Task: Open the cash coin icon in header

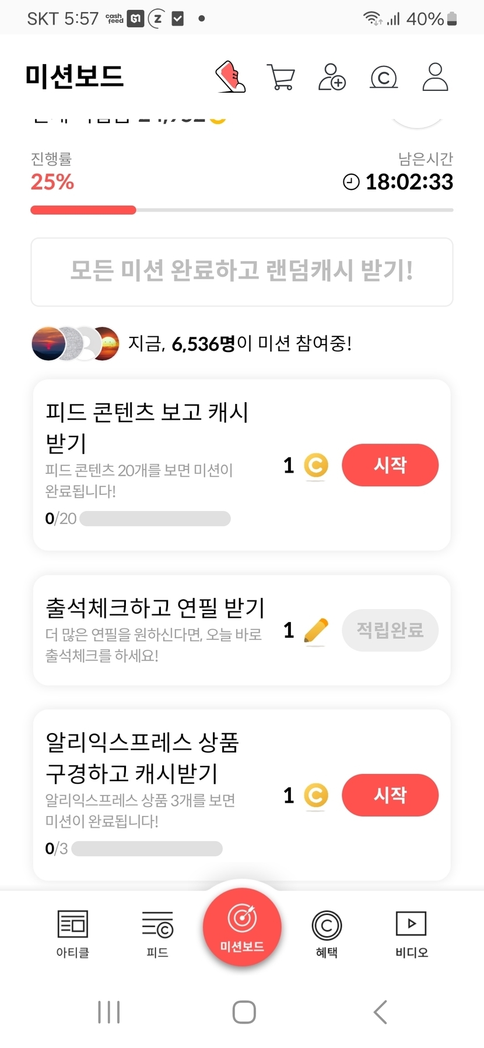Action: point(384,77)
